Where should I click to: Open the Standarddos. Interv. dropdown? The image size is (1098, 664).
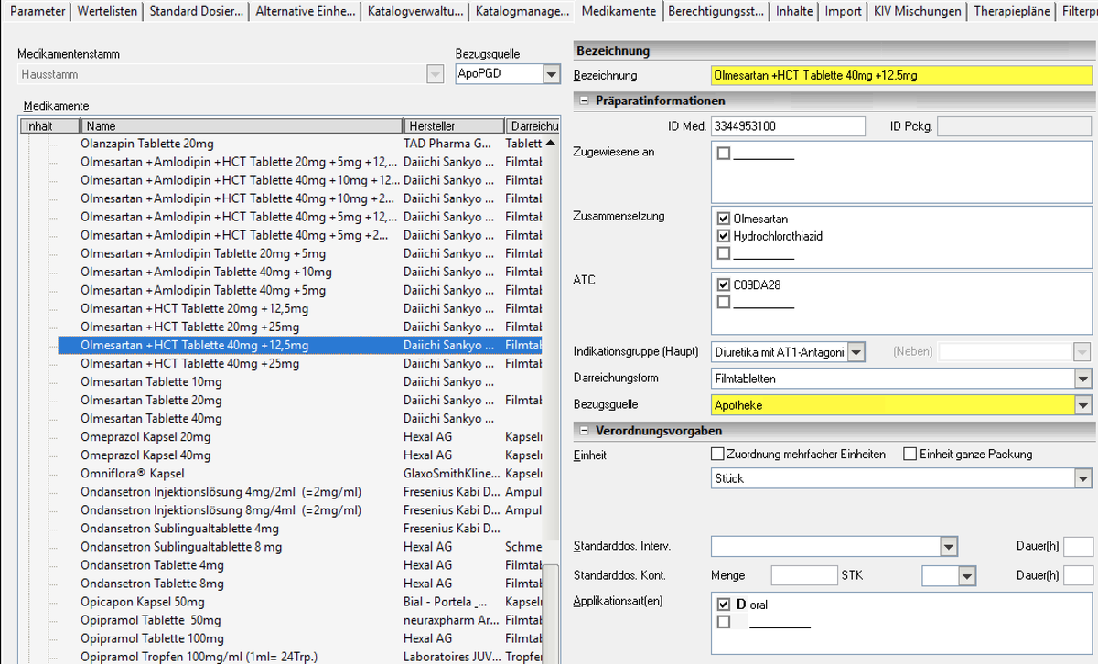pos(949,547)
